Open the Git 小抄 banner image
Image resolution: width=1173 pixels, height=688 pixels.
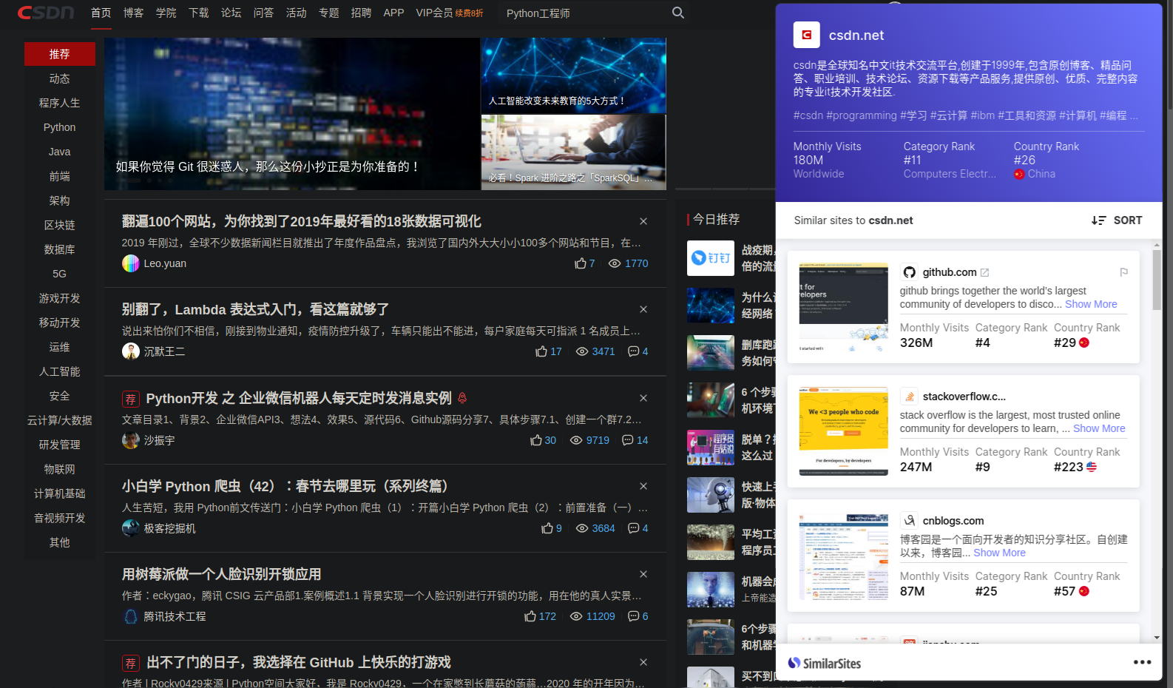[x=292, y=114]
